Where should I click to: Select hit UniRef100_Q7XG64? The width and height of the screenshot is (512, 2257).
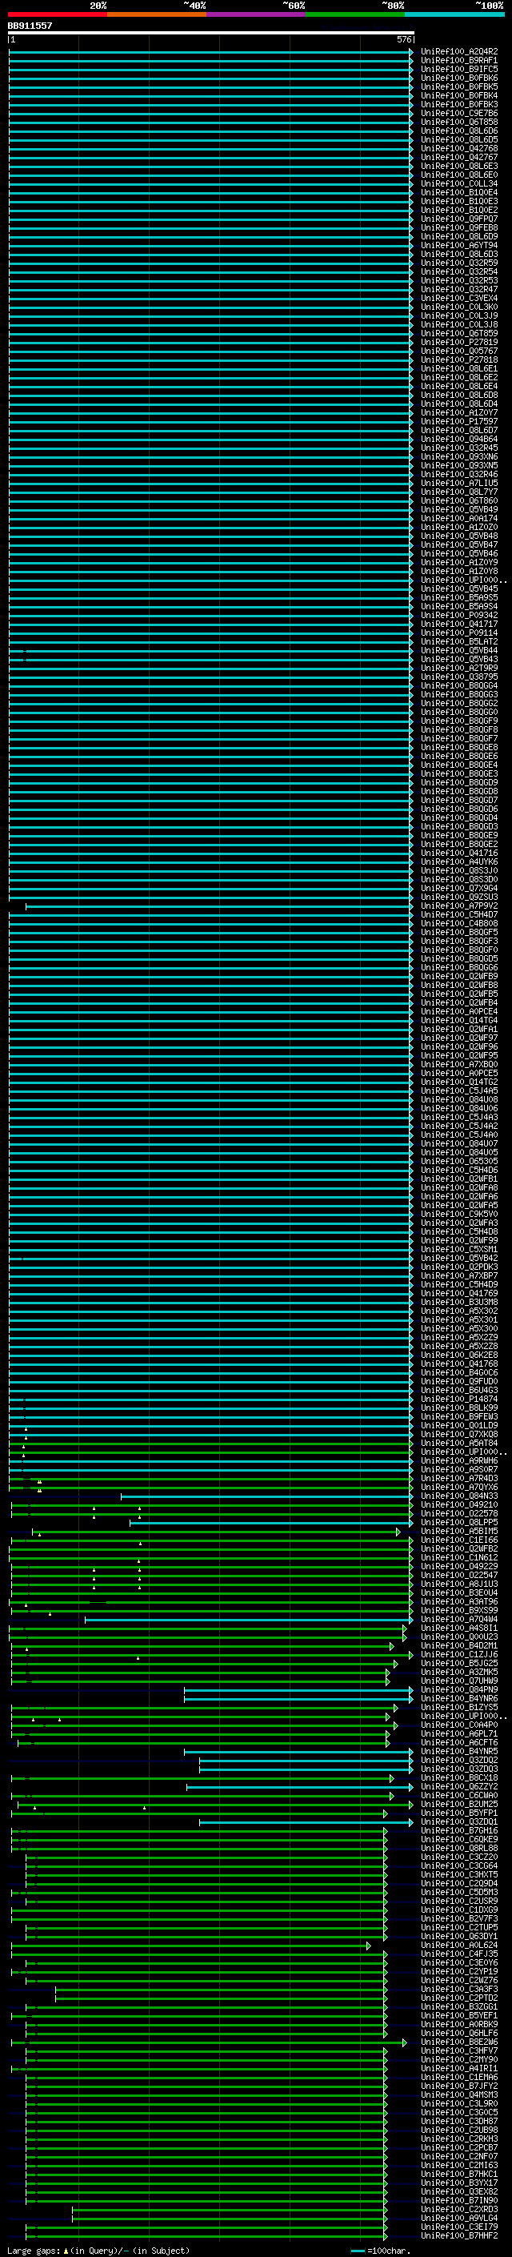pyautogui.click(x=459, y=889)
